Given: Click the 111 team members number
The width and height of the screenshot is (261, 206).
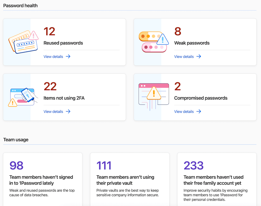Looking at the screenshot, I should 104,165.
